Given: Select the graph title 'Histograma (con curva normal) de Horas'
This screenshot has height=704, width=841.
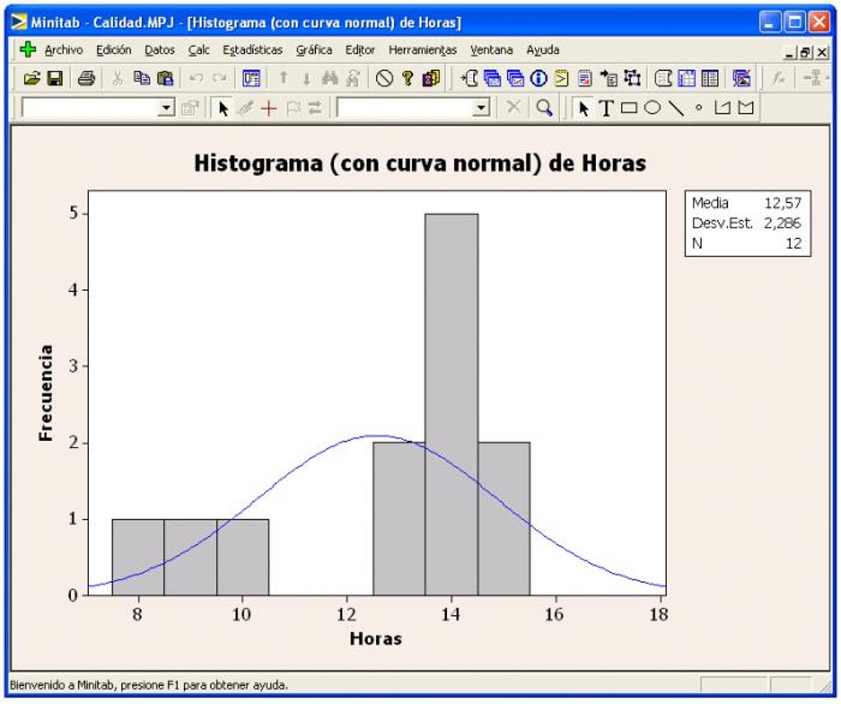Looking at the screenshot, I should [420, 163].
